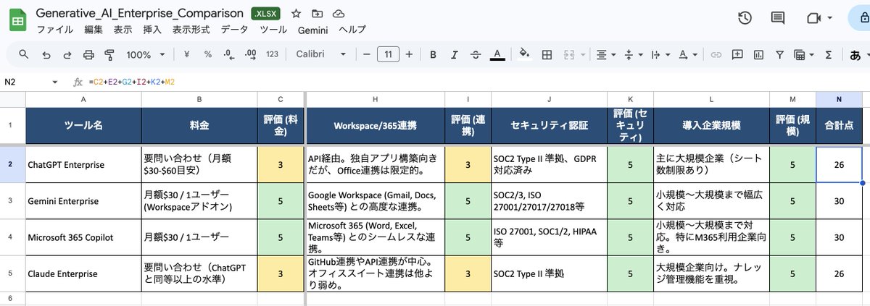The image size is (870, 306).
Task: Open the borders tool
Action: click(x=547, y=54)
